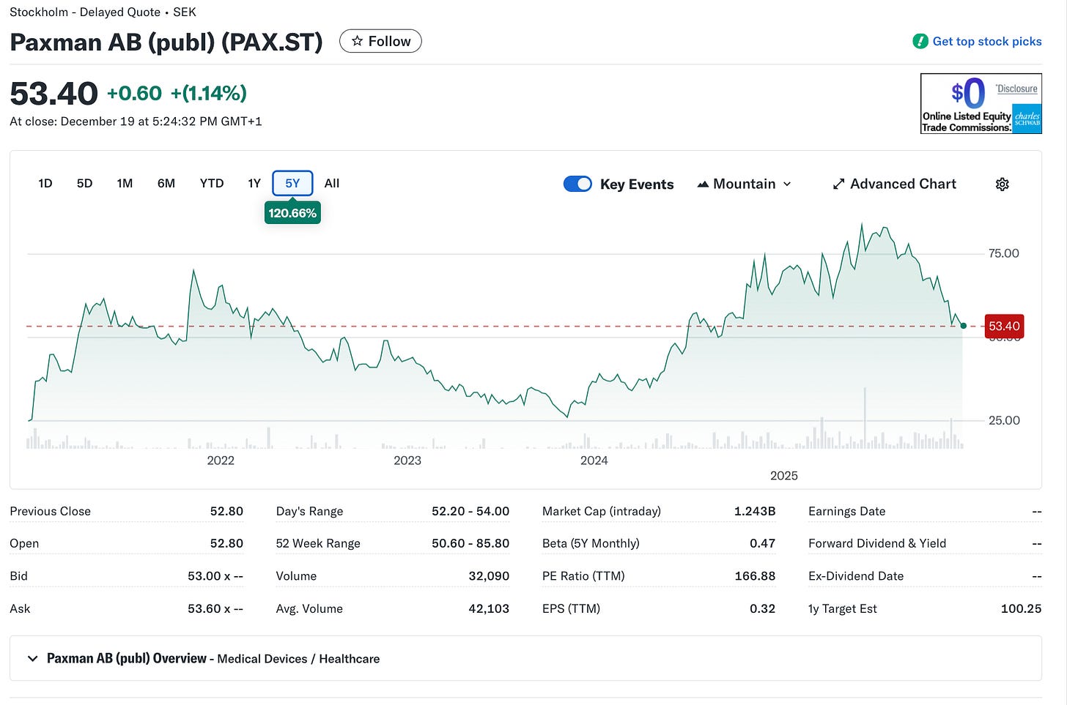Expand the Paxman AB (publ) Overview section
Screen dimensions: 1067x705
[x=32, y=658]
